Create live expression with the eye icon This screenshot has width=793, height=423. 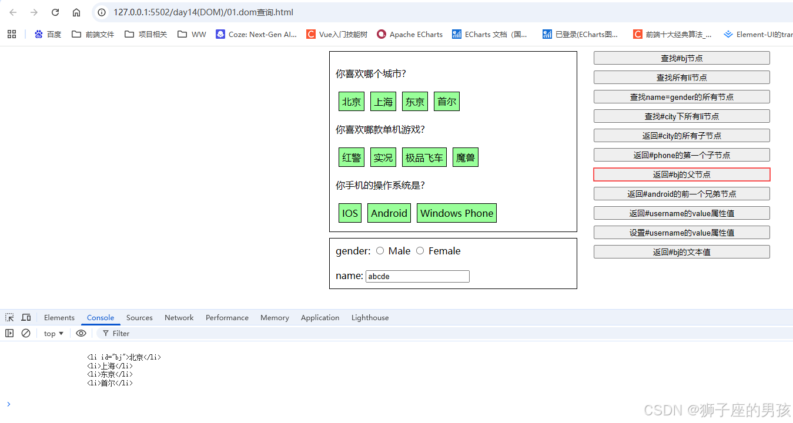[81, 333]
